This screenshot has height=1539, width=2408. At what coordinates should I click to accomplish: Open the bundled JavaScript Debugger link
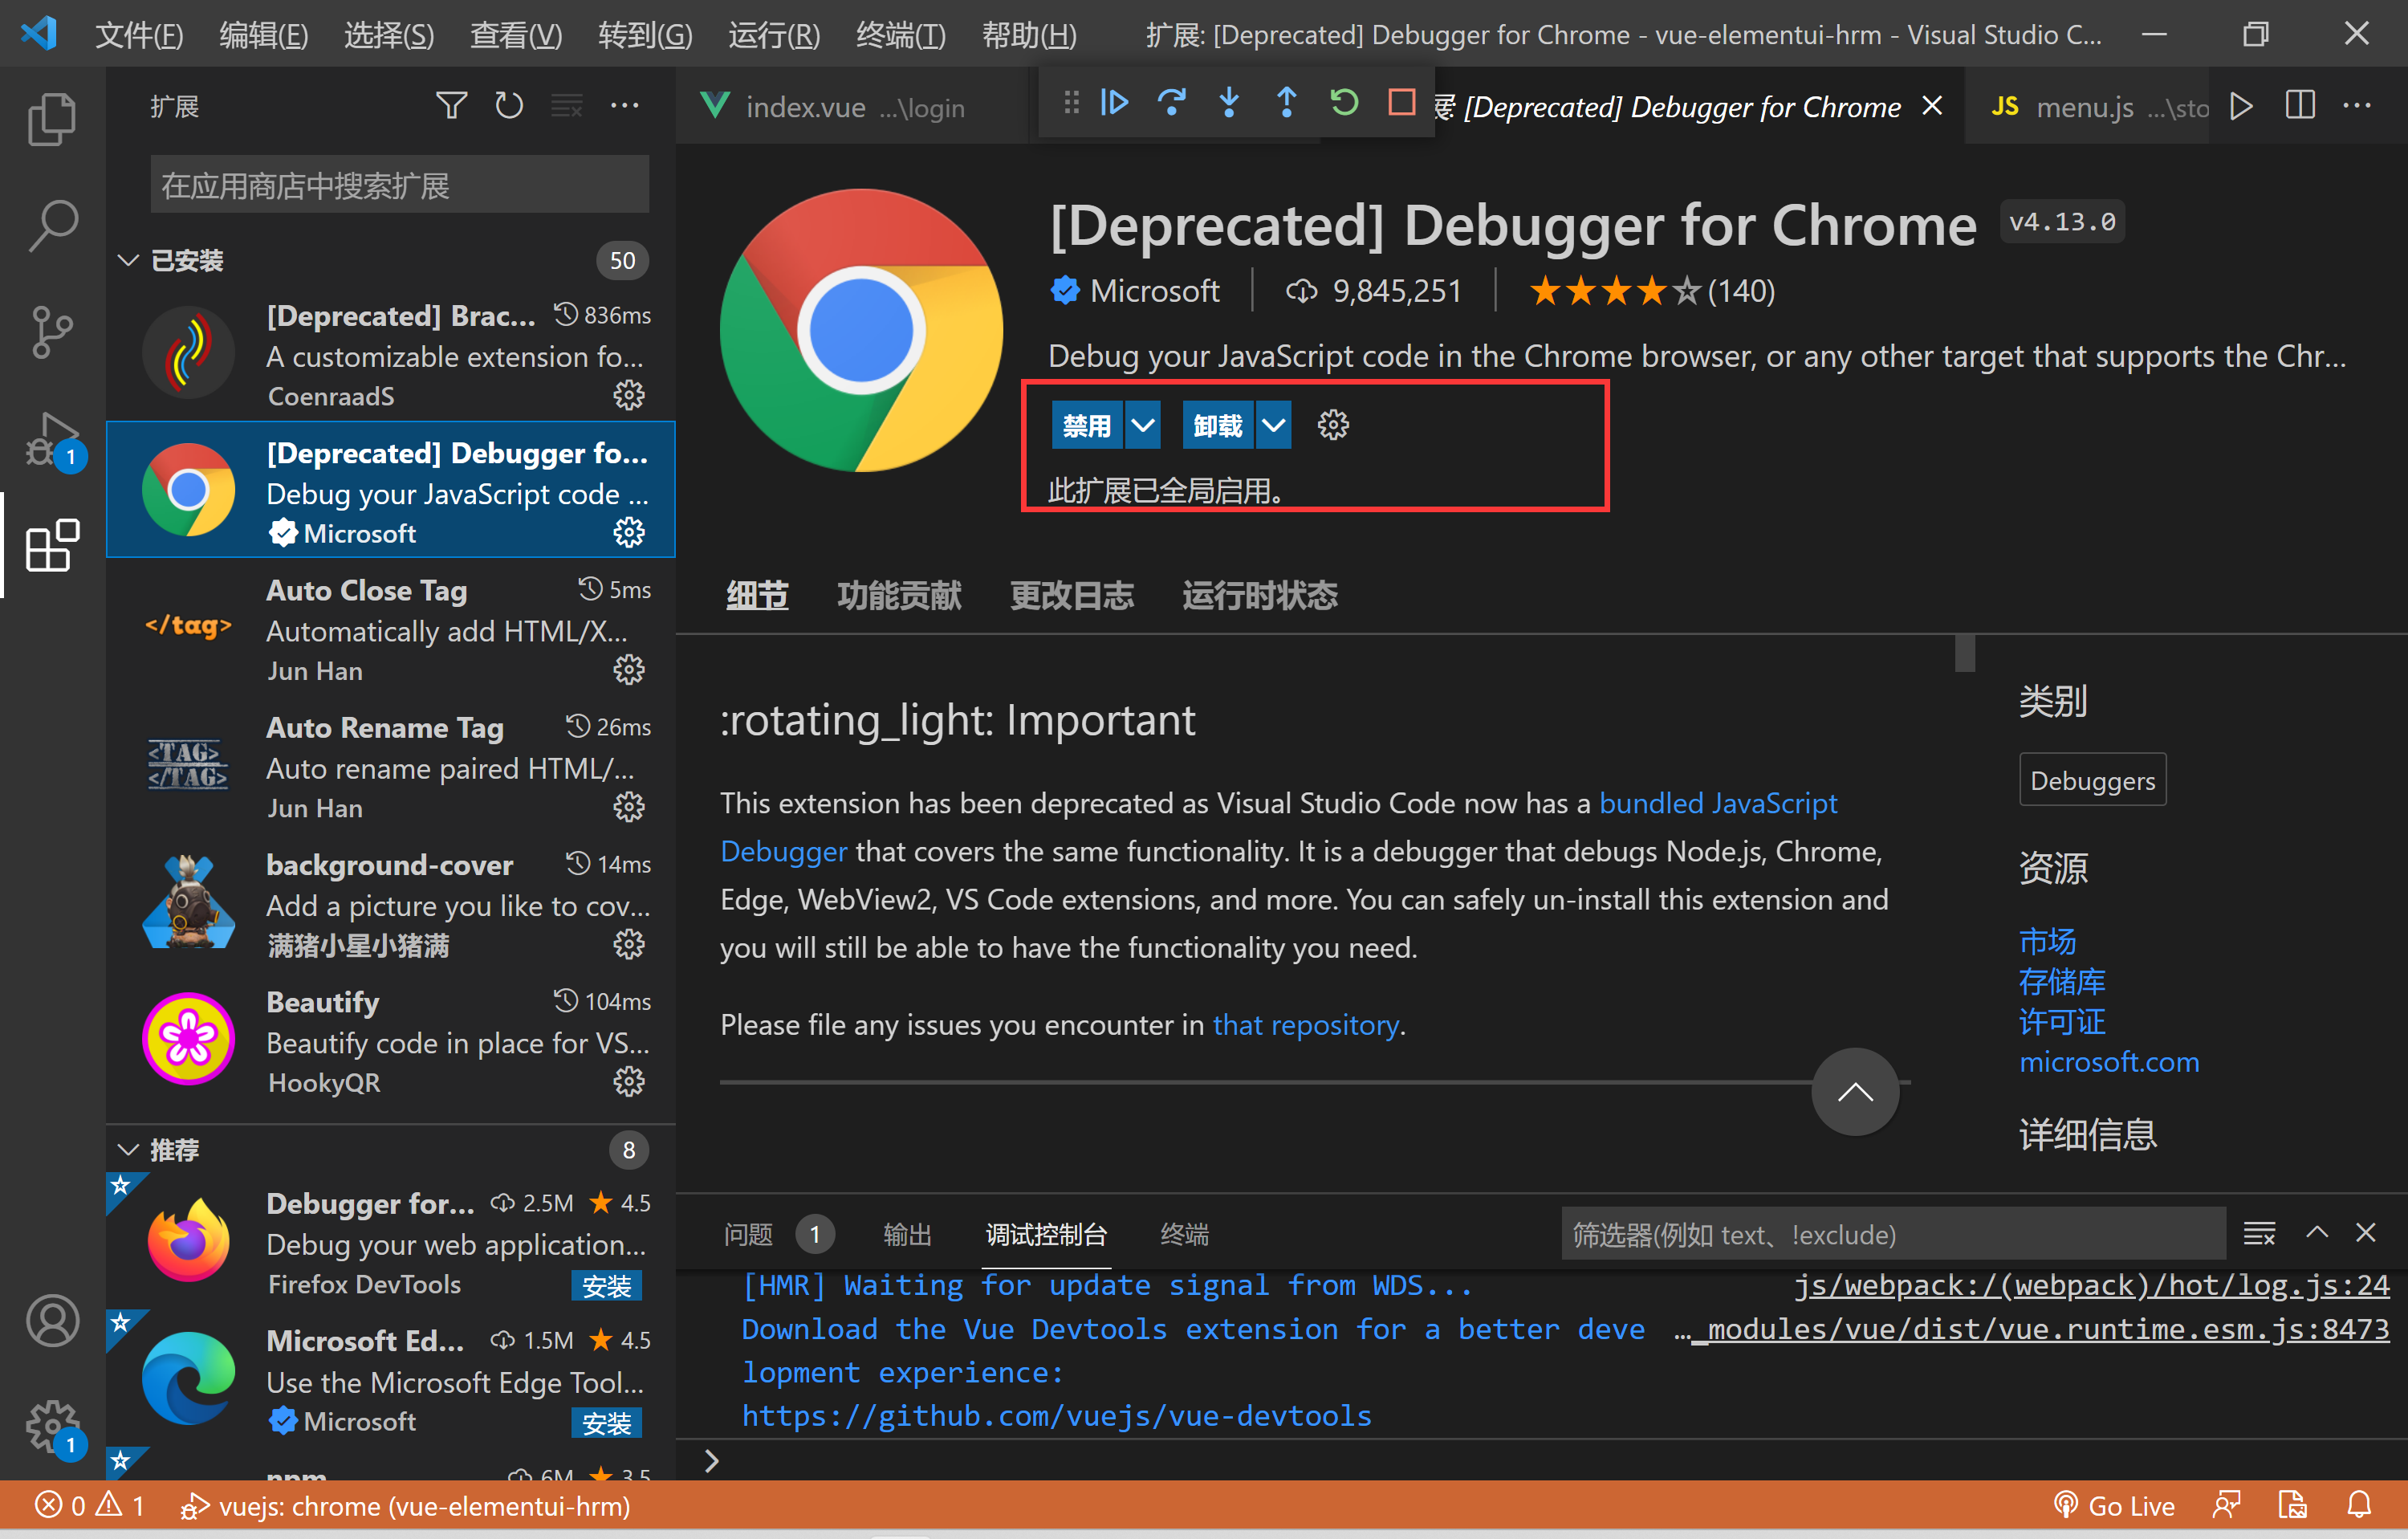point(1718,802)
